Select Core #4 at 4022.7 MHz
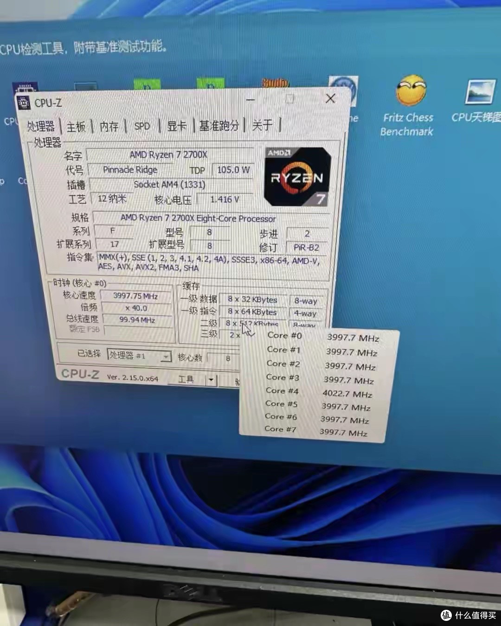 319,392
